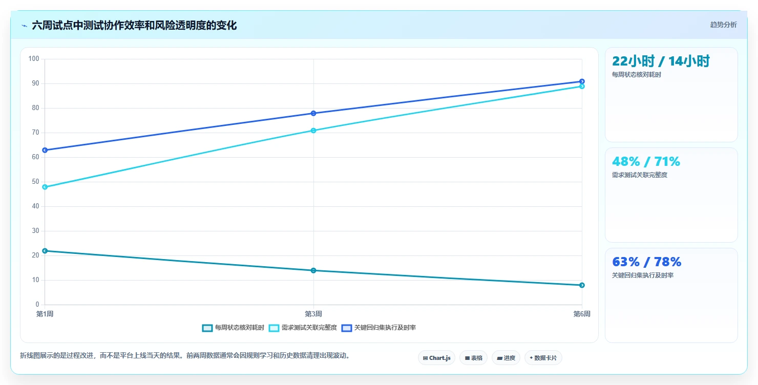
Task: Click the 每周状态核对耗时 caption in the first card
Action: 637,75
